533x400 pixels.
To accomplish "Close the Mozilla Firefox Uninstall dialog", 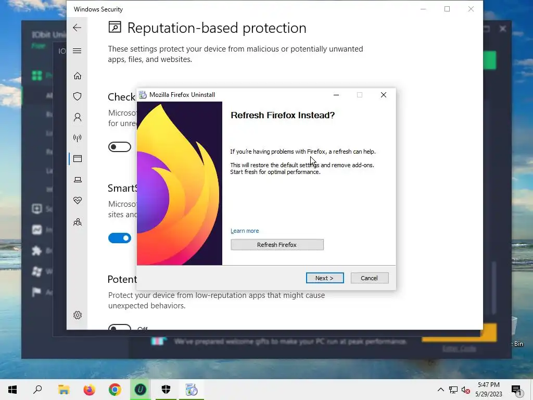I will point(384,95).
